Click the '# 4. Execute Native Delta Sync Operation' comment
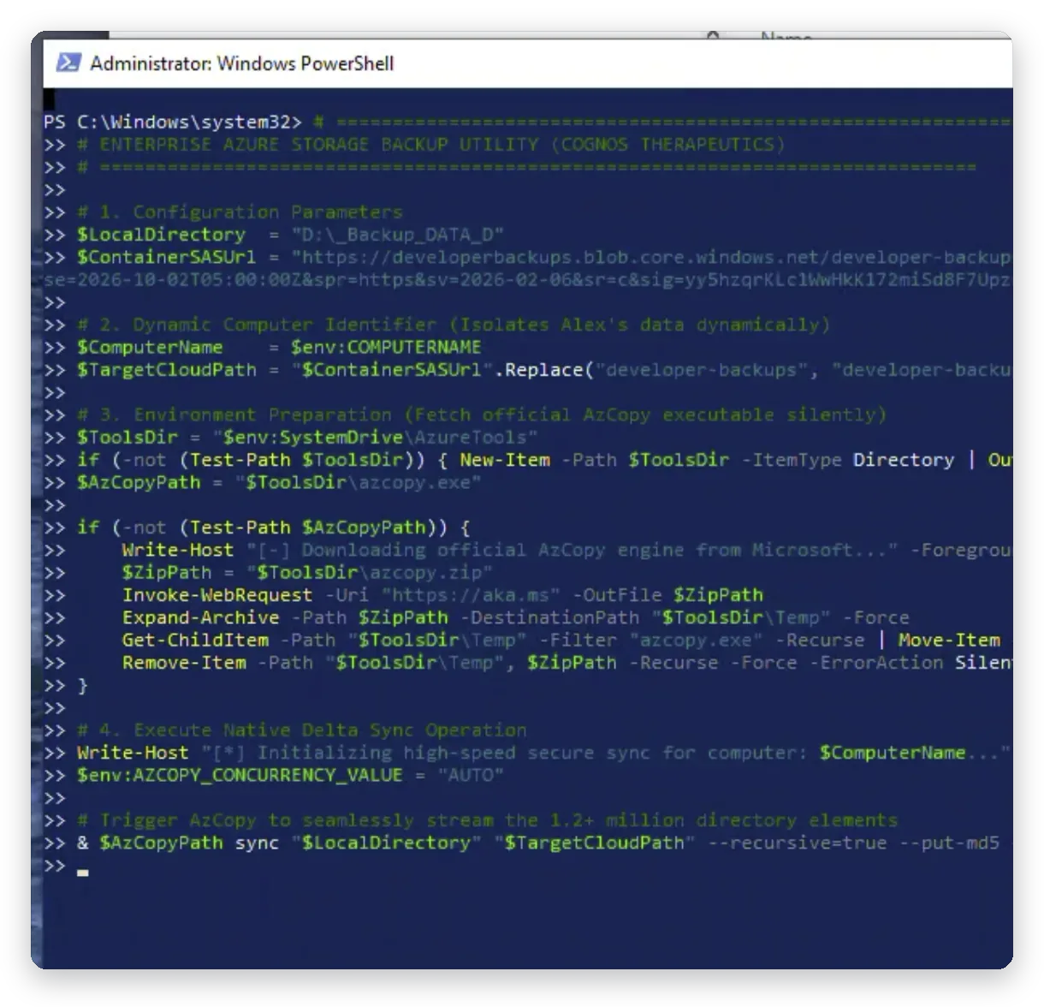1044x1007 pixels. pyautogui.click(x=302, y=730)
